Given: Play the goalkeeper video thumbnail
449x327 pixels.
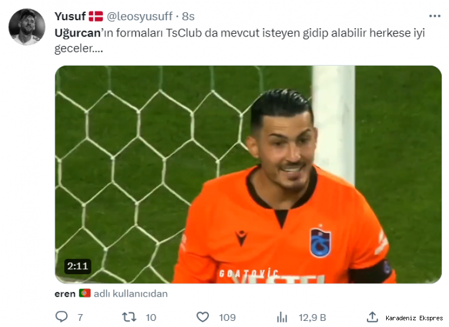Looking at the screenshot, I should tap(248, 174).
